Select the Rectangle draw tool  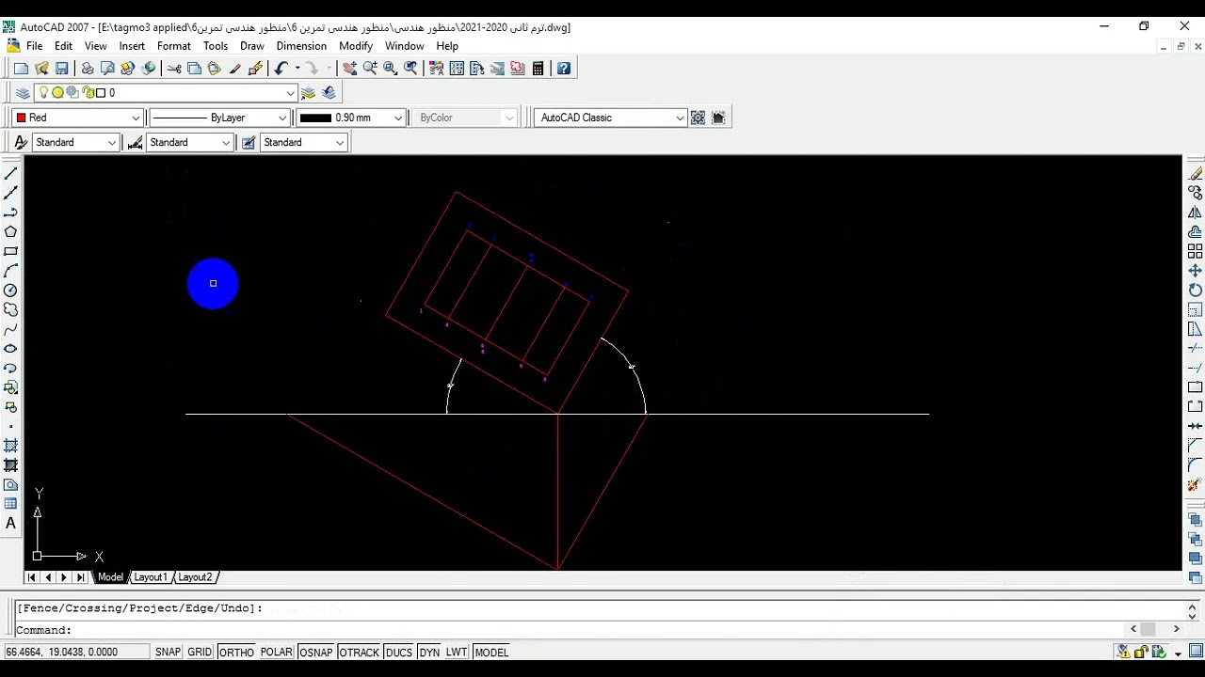[x=10, y=251]
